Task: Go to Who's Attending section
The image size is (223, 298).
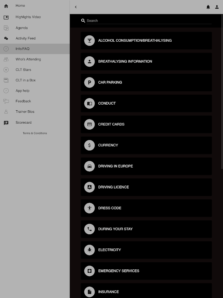Action: pyautogui.click(x=28, y=59)
